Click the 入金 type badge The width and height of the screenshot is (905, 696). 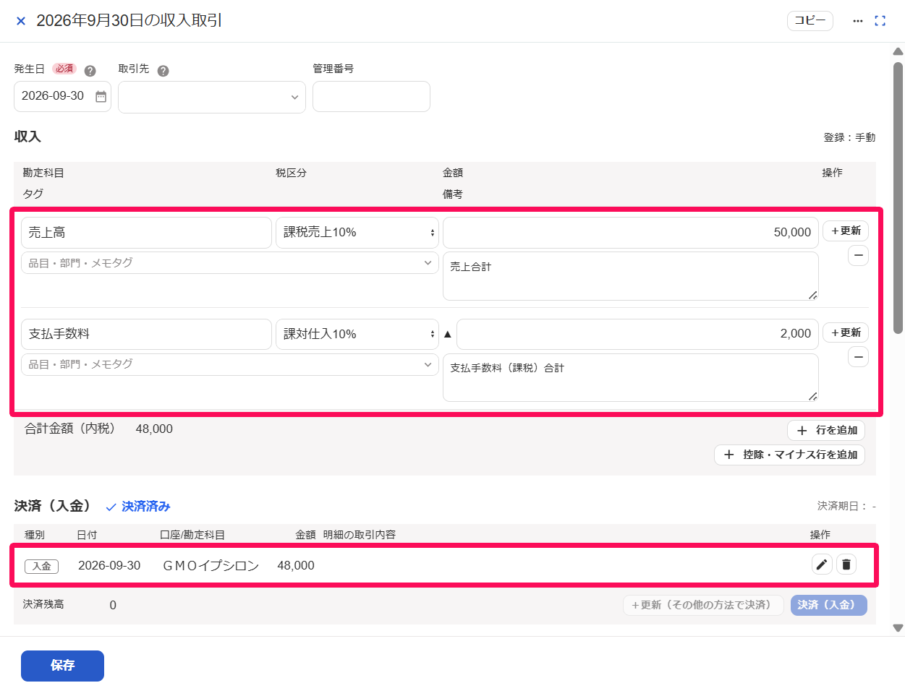pyautogui.click(x=41, y=566)
